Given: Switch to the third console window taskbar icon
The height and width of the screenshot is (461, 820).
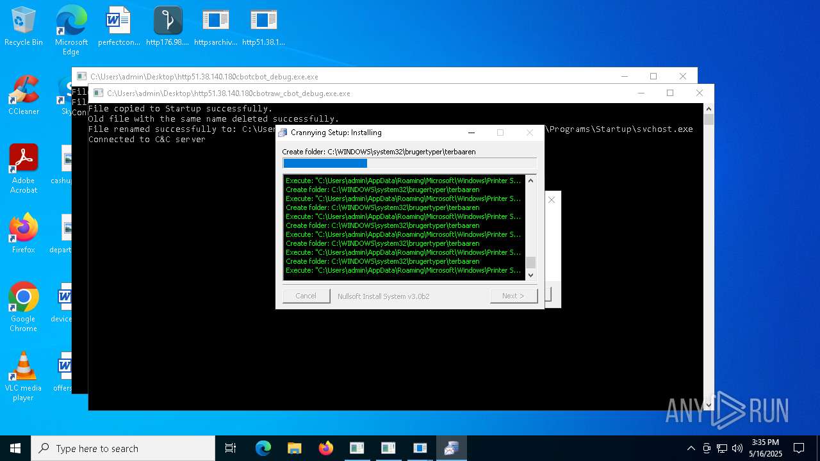Looking at the screenshot, I should (420, 448).
